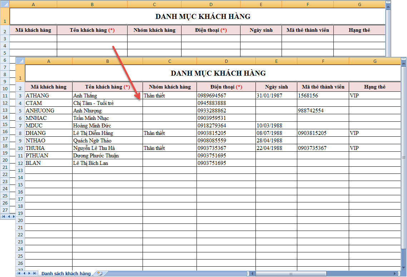The image size is (407, 277).
Task: Click the title cell DANH MỤC KHÁCH HÀNG
Action: pyautogui.click(x=211, y=73)
